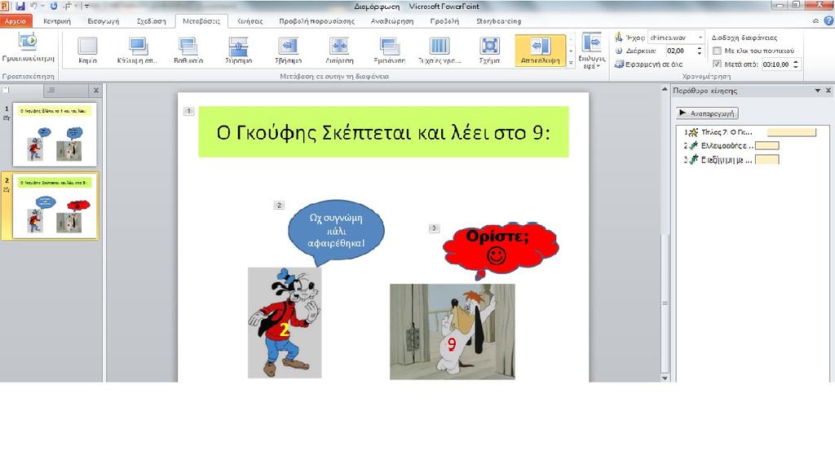
Task: Open PowerPoint Help question mark icon
Action: tap(828, 20)
